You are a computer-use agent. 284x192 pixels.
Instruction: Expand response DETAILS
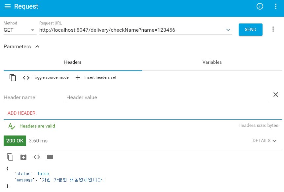pyautogui.click(x=265, y=140)
